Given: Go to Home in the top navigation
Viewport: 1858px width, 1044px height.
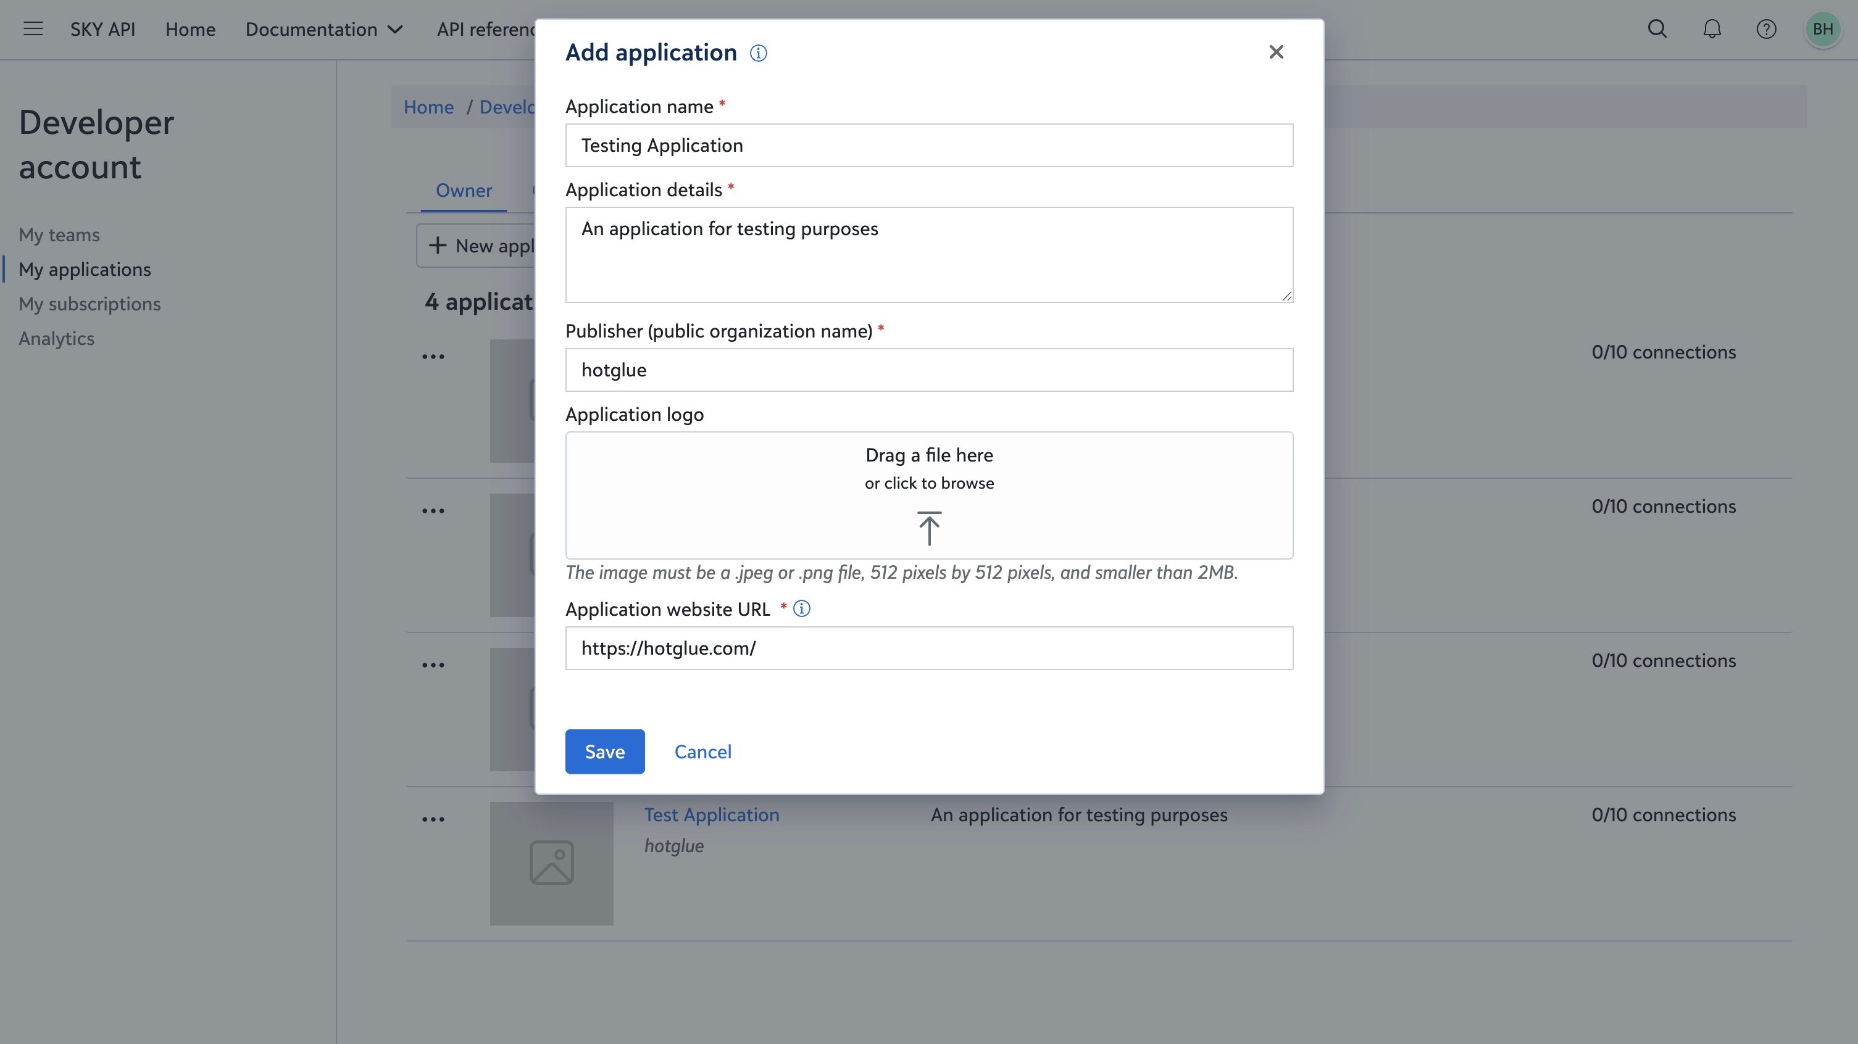Looking at the screenshot, I should [190, 29].
